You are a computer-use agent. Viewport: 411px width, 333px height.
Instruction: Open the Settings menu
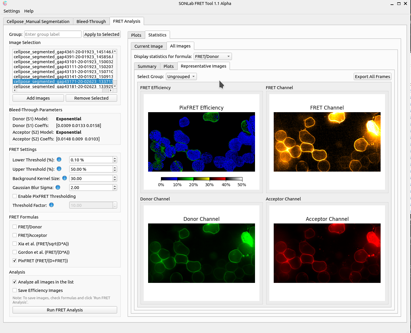12,11
